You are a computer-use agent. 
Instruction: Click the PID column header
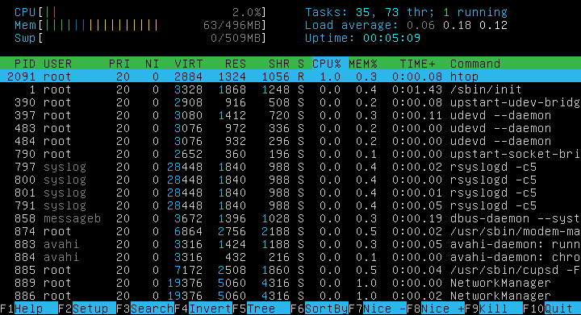[25, 64]
